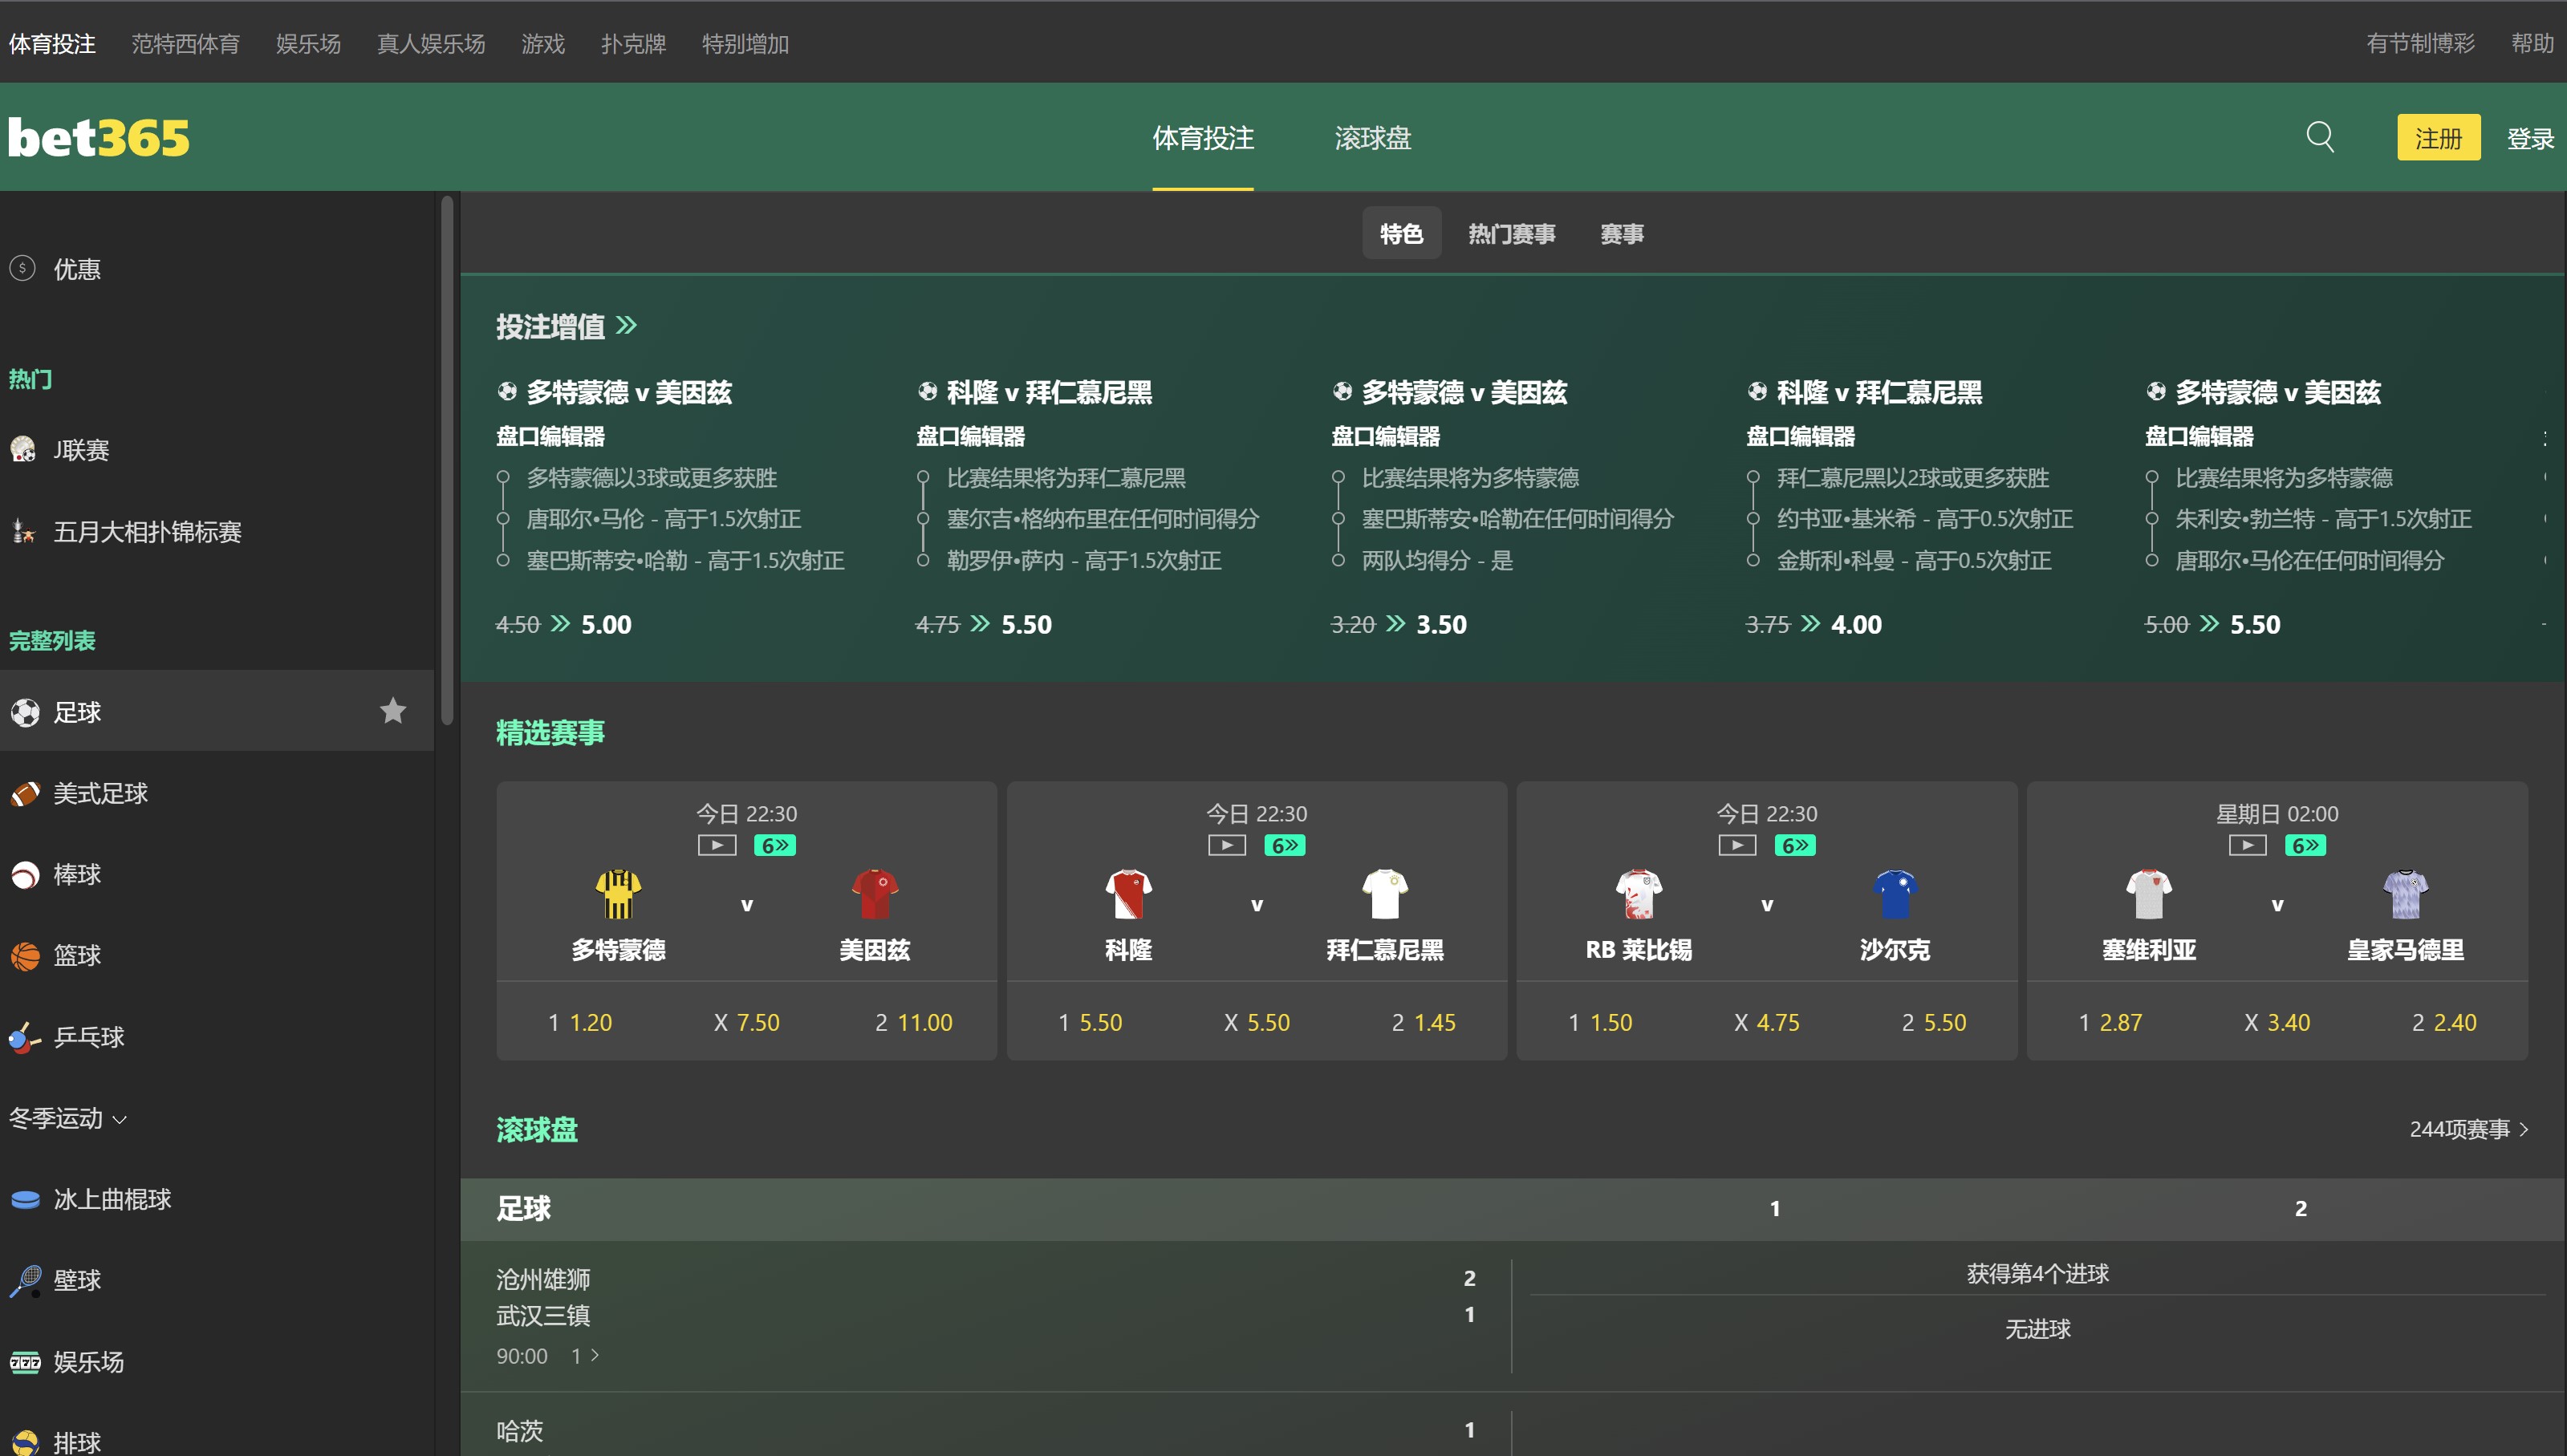Pick draw odds 4.75 in RB 莱比锡 match
The image size is (2567, 1456).
(x=1766, y=1022)
